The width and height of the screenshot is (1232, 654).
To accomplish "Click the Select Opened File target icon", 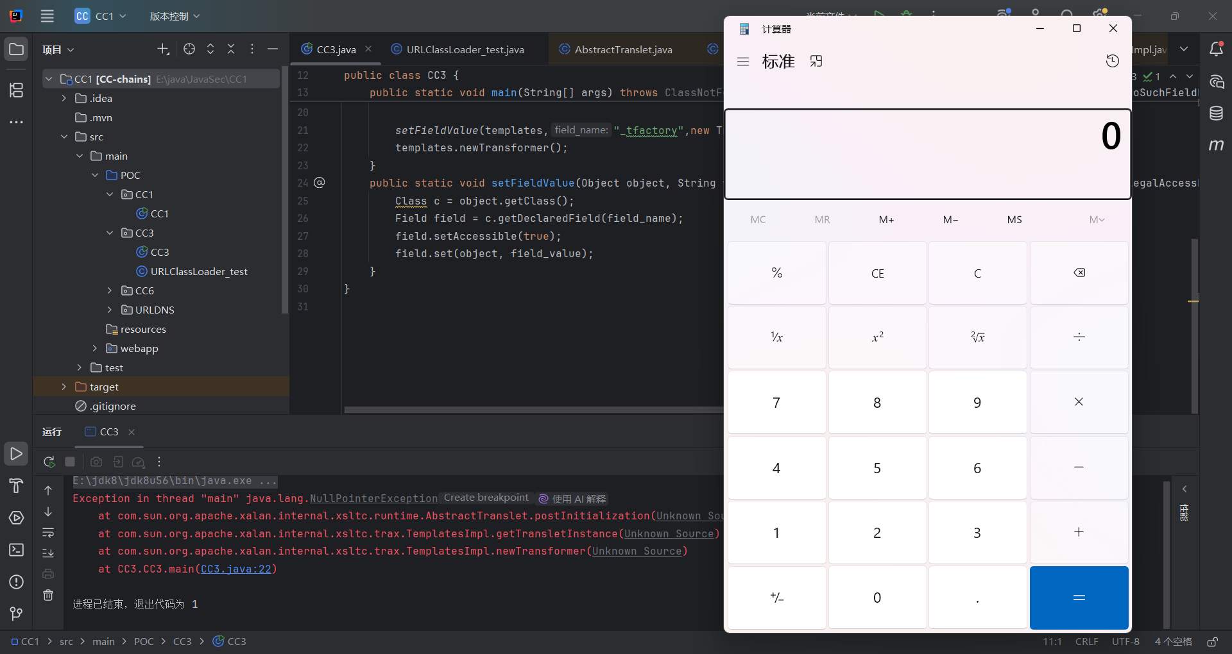I will (189, 49).
